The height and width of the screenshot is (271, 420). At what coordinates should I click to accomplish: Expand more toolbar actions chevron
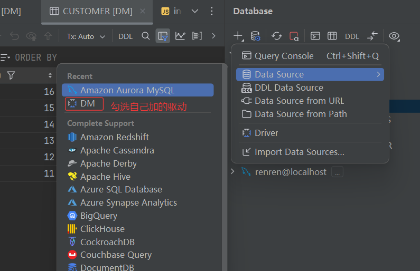213,36
